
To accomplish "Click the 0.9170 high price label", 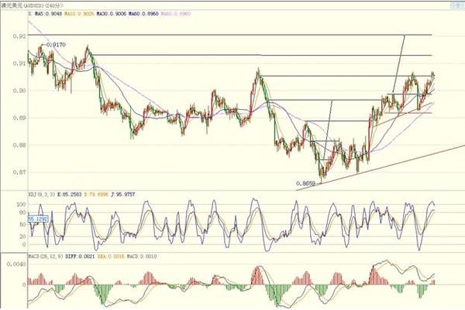I will coord(56,46).
